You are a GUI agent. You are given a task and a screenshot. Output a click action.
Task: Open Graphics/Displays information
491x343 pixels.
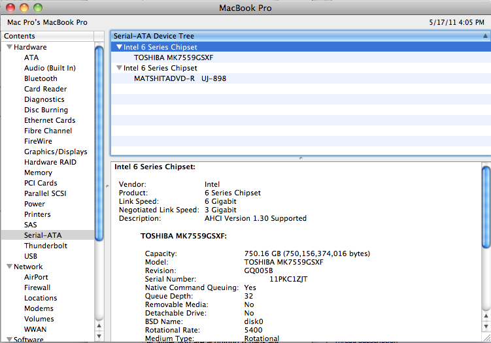56,152
